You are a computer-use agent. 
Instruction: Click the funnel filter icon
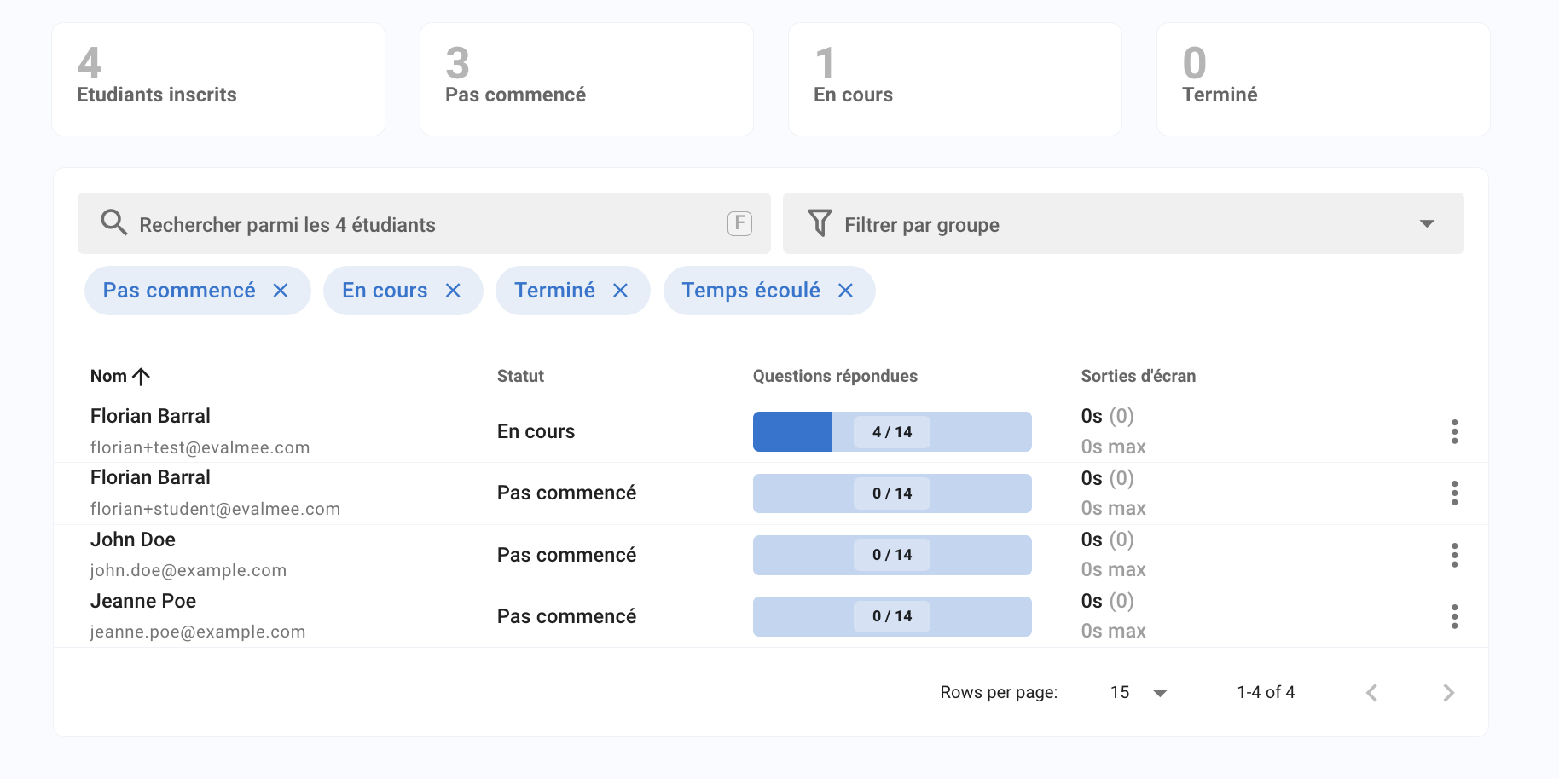820,223
